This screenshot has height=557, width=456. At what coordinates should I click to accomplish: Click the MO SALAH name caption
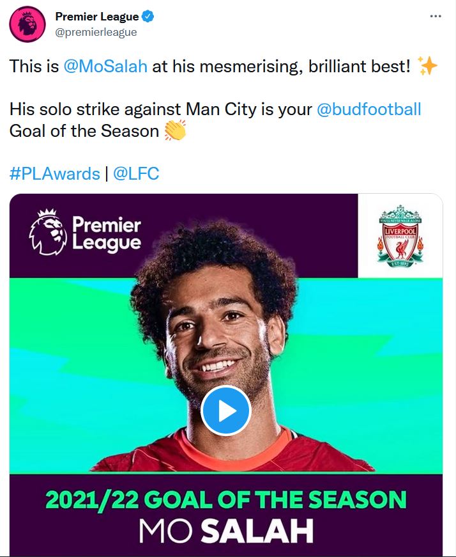pyautogui.click(x=225, y=532)
